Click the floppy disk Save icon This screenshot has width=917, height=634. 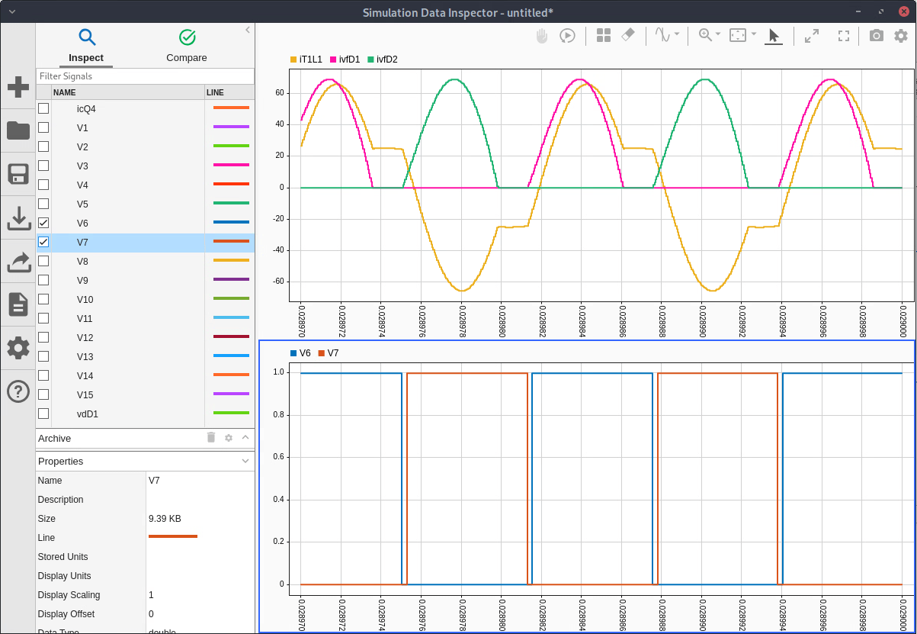[x=18, y=174]
